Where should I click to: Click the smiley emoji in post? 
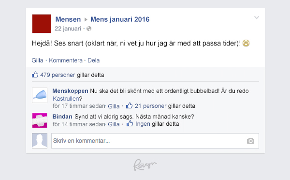(246, 43)
